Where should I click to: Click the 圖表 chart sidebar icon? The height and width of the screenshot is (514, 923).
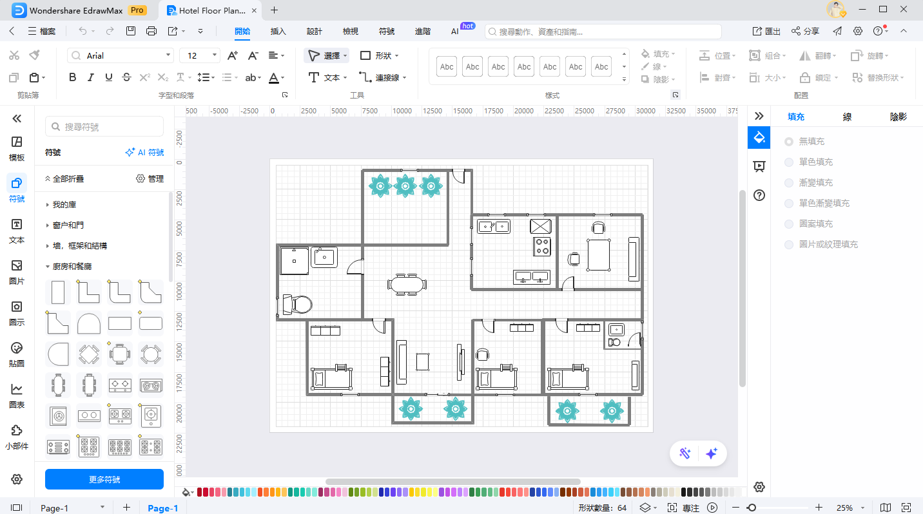click(17, 395)
